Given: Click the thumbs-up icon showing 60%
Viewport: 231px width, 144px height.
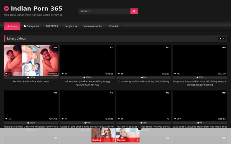Looking at the screenshot, I should pyautogui.click(x=85, y=123).
